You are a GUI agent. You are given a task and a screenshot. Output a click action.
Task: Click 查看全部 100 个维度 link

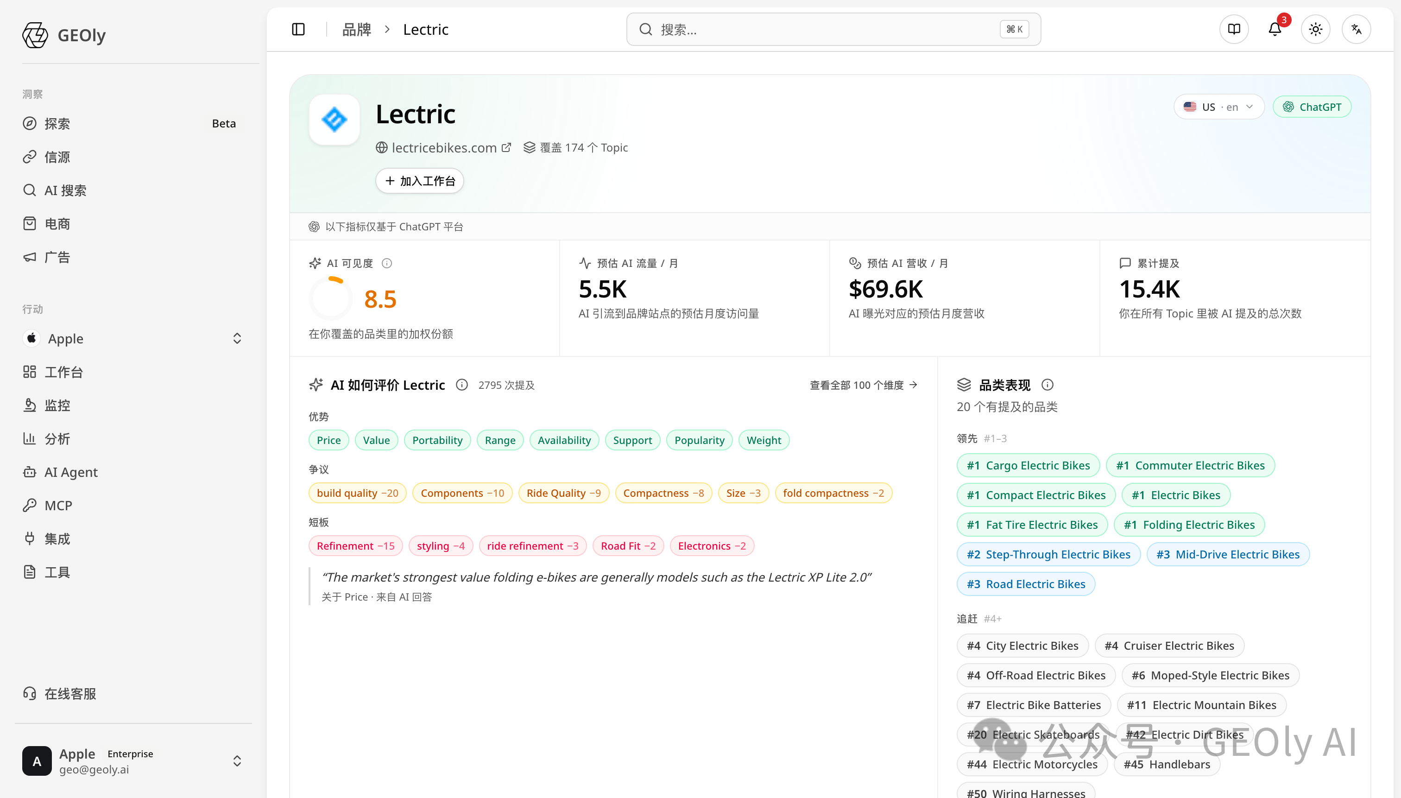click(864, 385)
